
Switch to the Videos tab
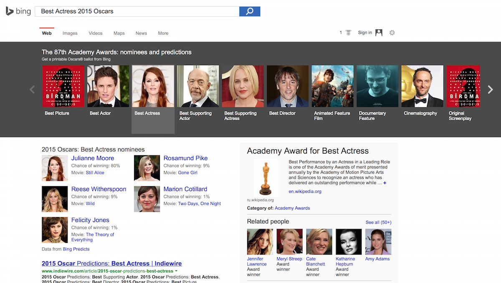(x=96, y=33)
